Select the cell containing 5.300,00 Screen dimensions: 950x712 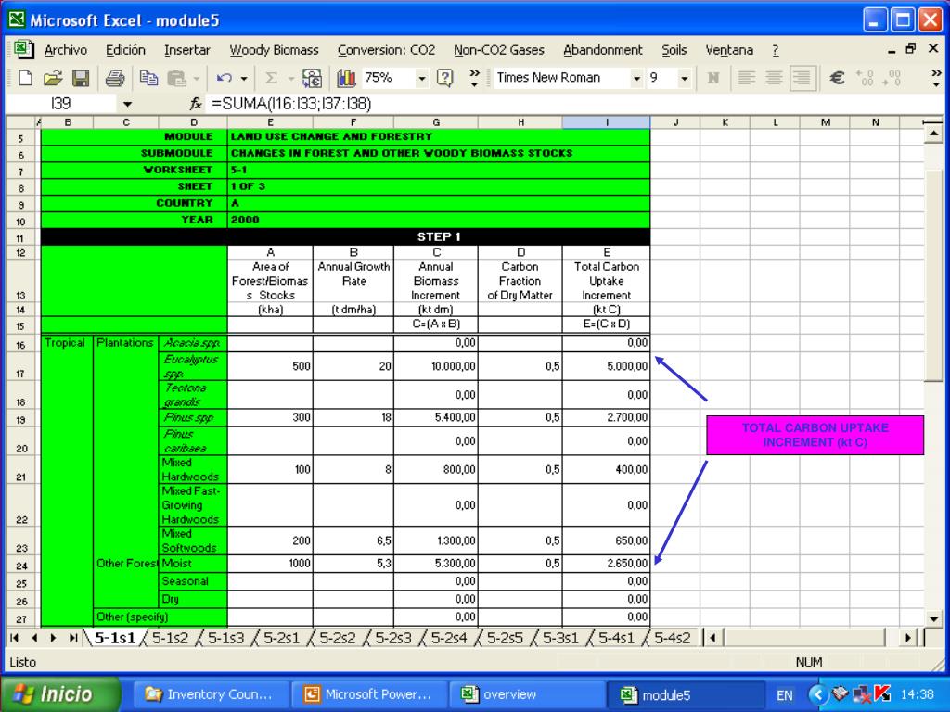(x=436, y=564)
